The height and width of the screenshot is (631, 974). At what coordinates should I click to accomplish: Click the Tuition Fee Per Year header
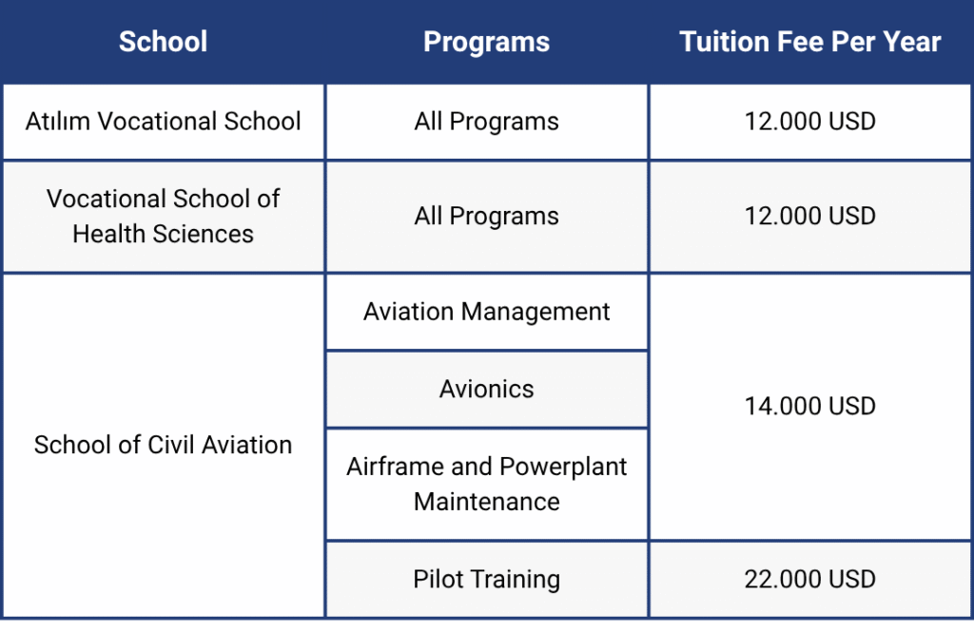coord(809,42)
